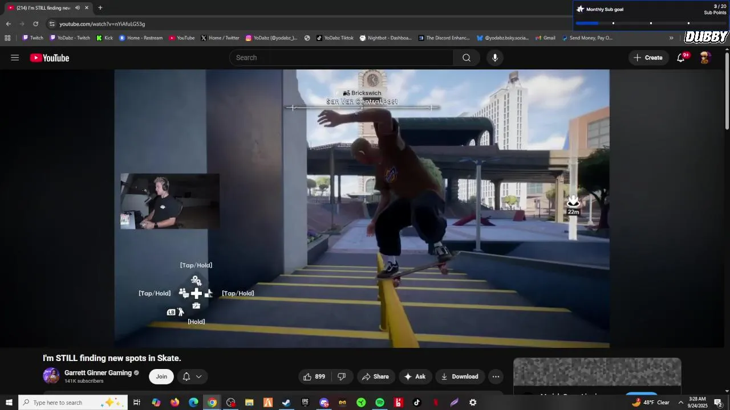
Task: Open the YoDabz Tiktok bookmark
Action: coord(335,38)
